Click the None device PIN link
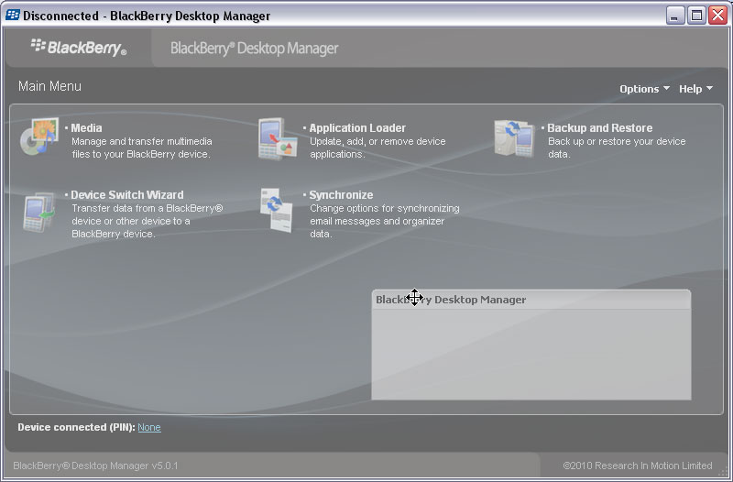This screenshot has height=482, width=733. tap(149, 427)
